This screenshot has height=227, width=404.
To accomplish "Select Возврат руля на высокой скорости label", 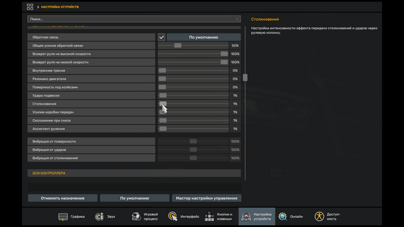I will tap(62, 54).
